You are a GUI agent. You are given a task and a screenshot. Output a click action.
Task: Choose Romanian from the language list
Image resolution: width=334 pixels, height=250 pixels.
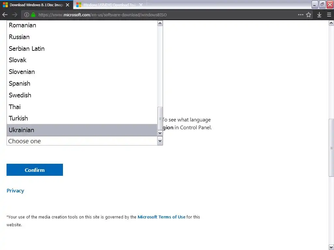click(x=82, y=25)
